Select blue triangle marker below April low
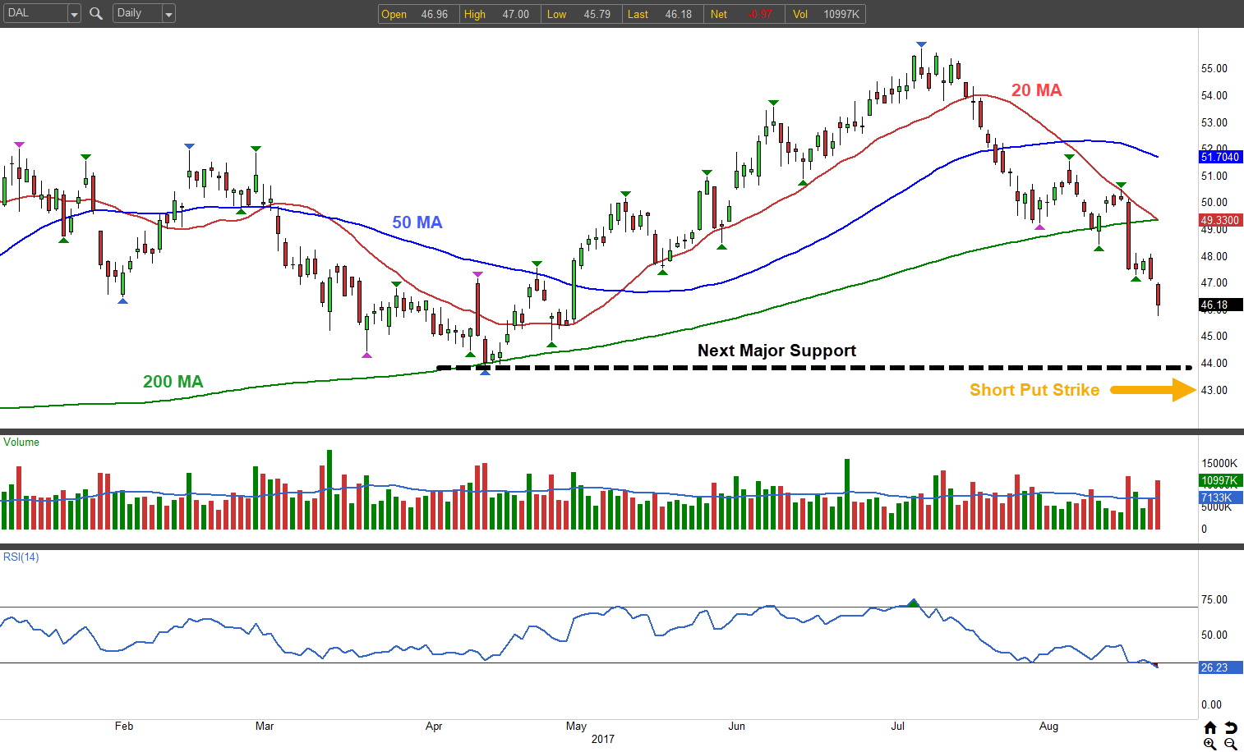Image resolution: width=1244 pixels, height=752 pixels. [485, 373]
